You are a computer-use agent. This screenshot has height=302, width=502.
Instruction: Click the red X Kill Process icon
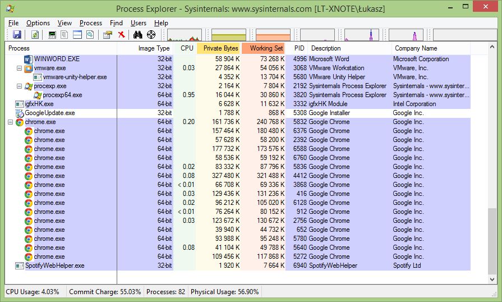121,35
